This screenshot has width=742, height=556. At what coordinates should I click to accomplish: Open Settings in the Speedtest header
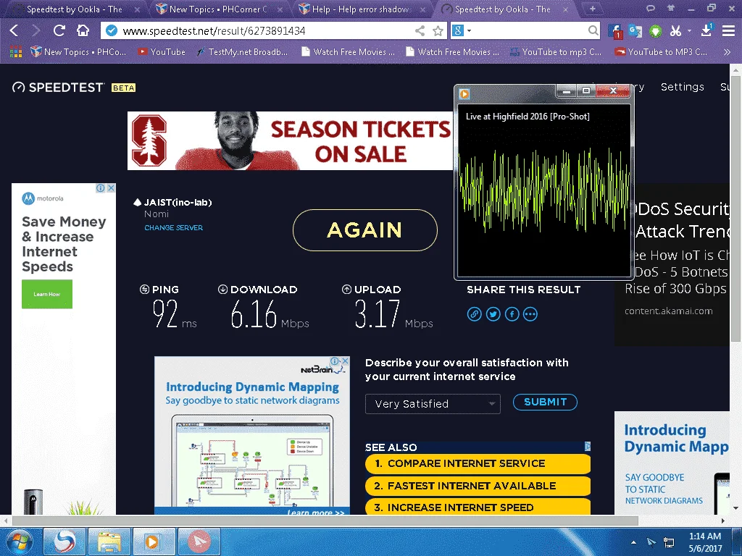(682, 87)
